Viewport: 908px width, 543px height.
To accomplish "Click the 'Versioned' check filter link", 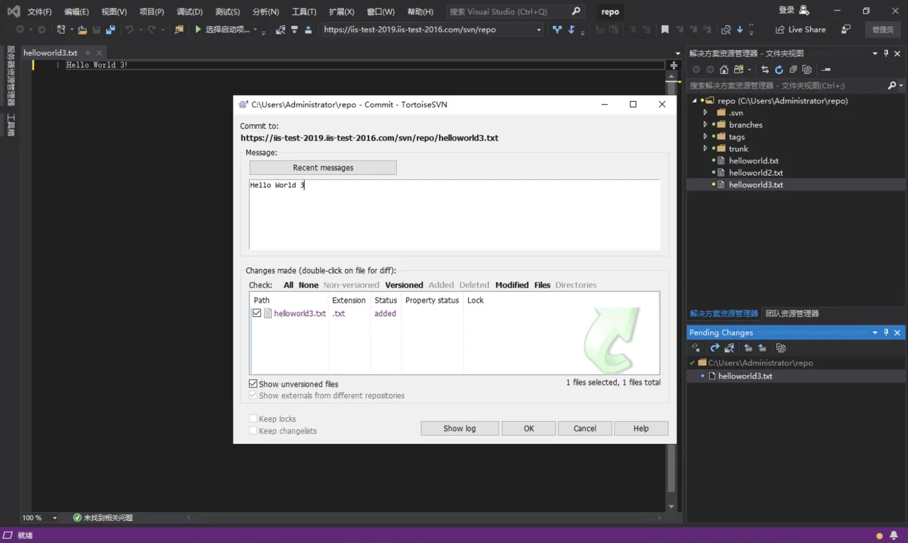I will (404, 285).
